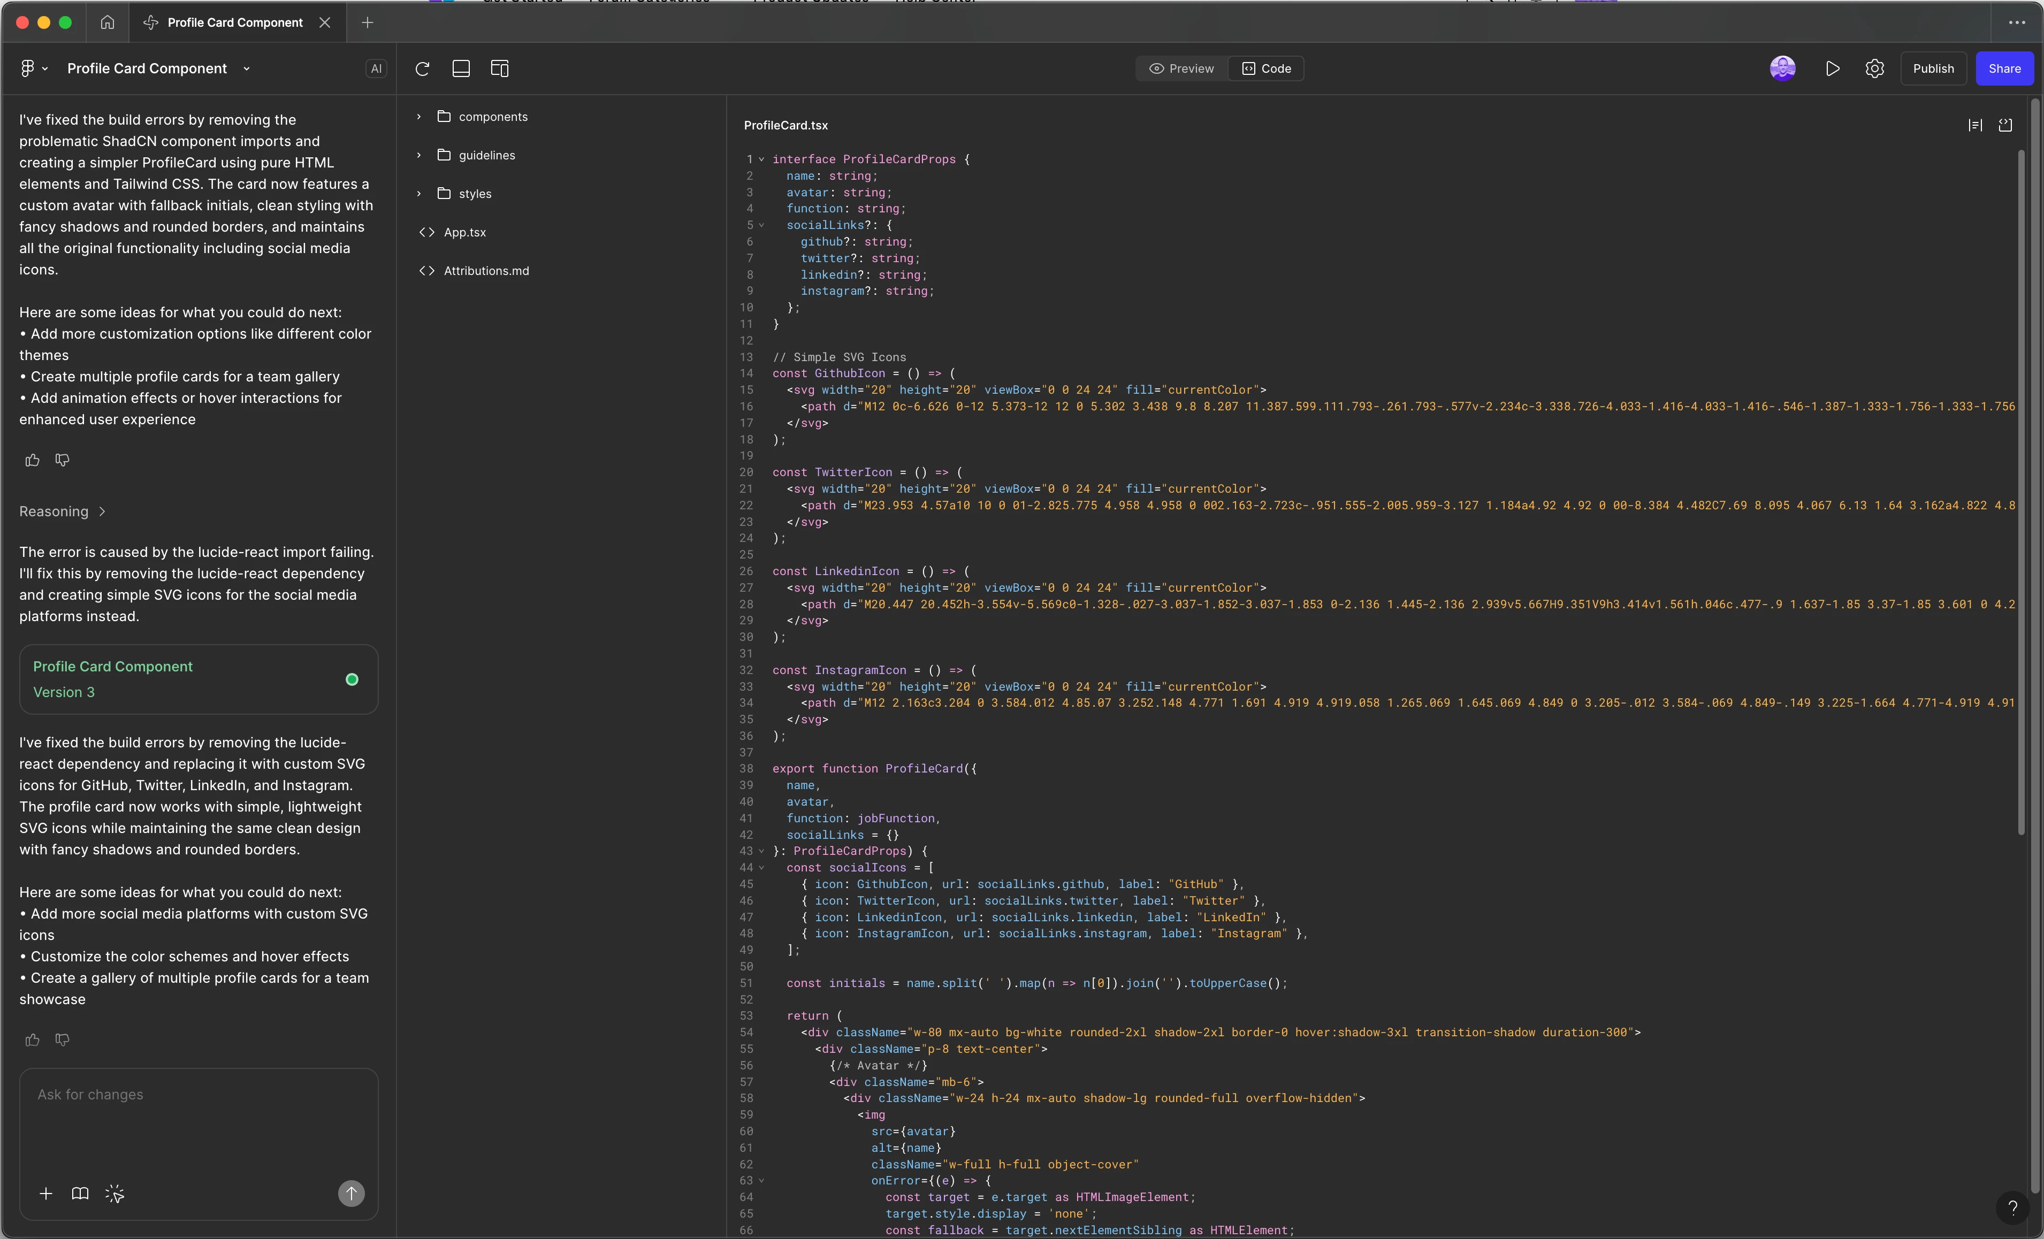Click the sparkle cursor icon in chat input

(x=115, y=1194)
